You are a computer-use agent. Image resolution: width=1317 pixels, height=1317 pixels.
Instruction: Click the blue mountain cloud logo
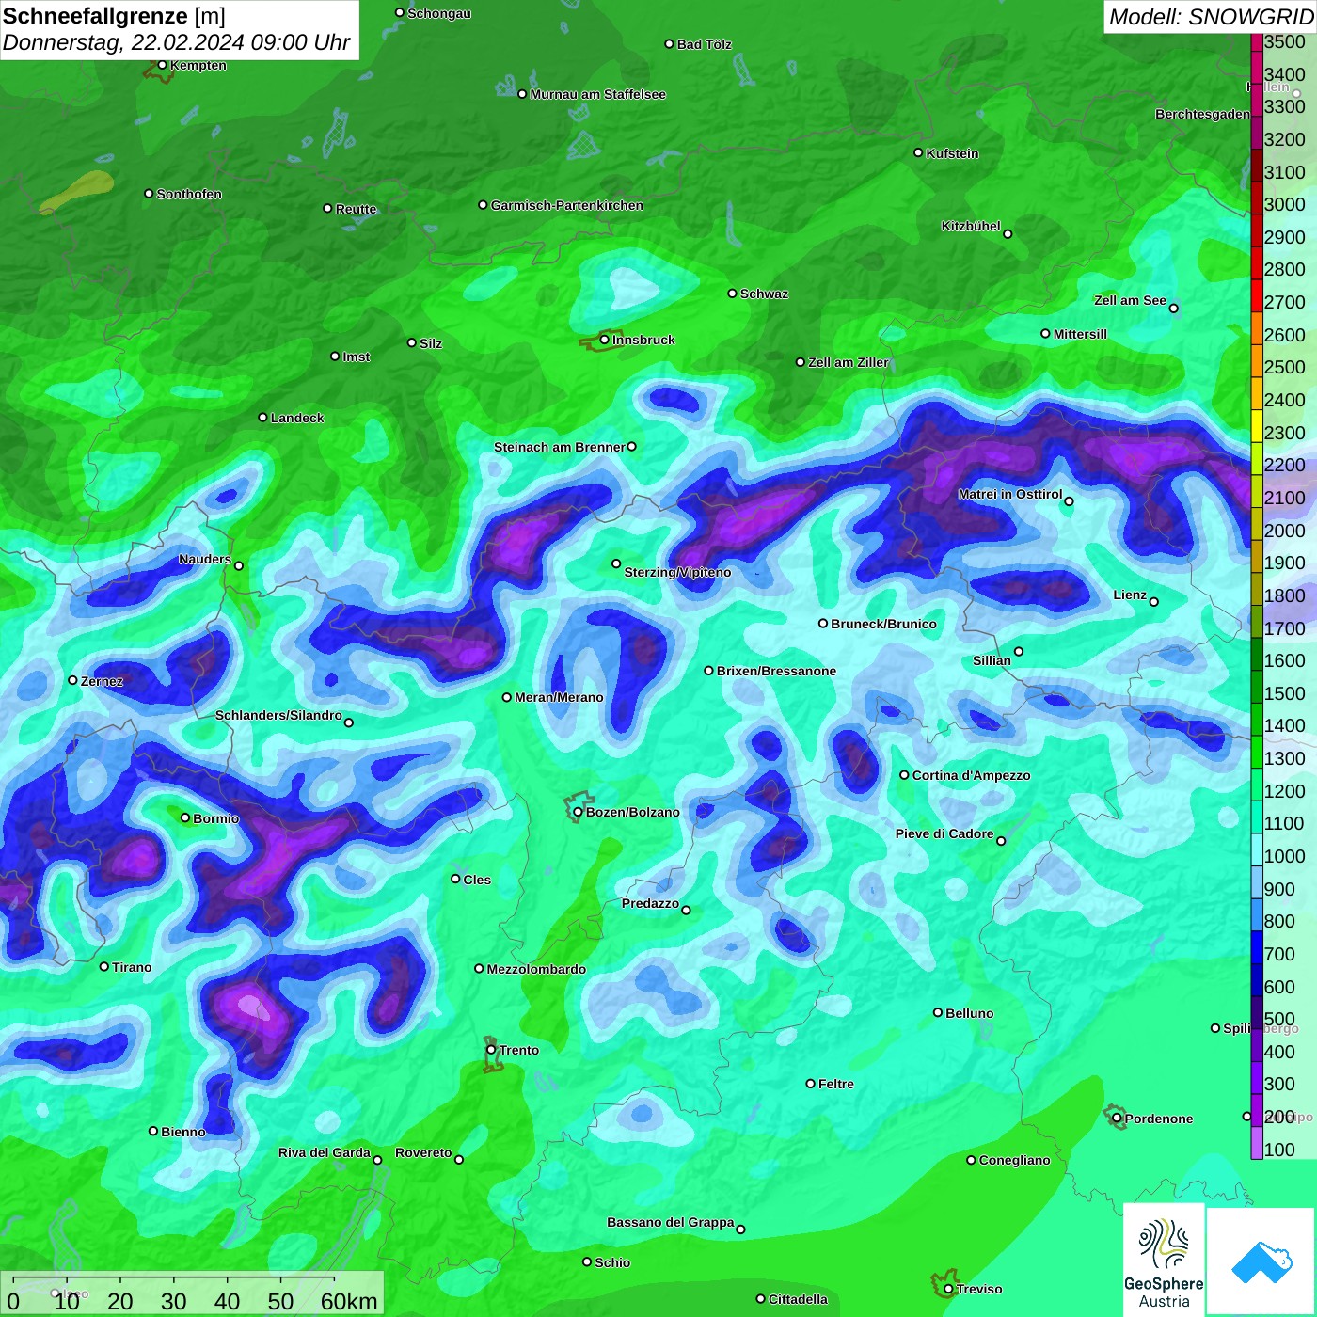pyautogui.click(x=1261, y=1261)
